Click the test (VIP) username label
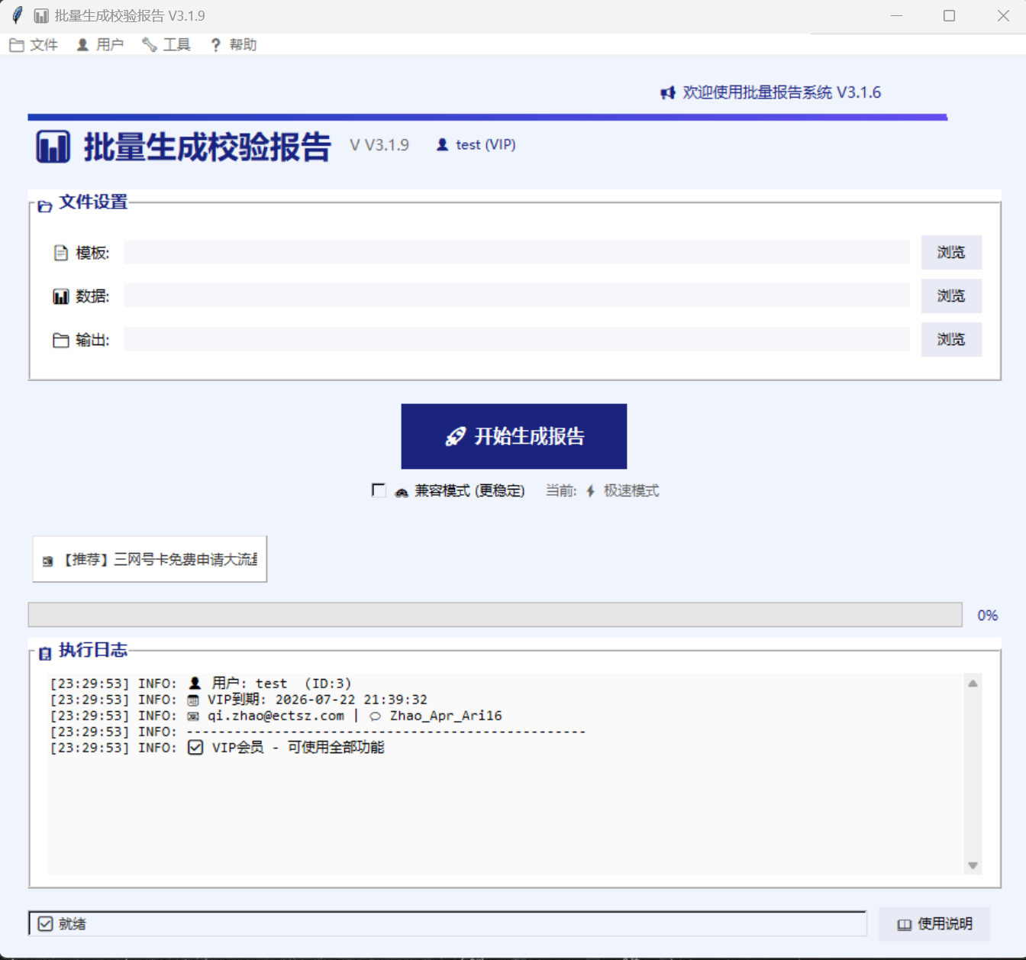Image resolution: width=1026 pixels, height=960 pixels. coord(486,144)
